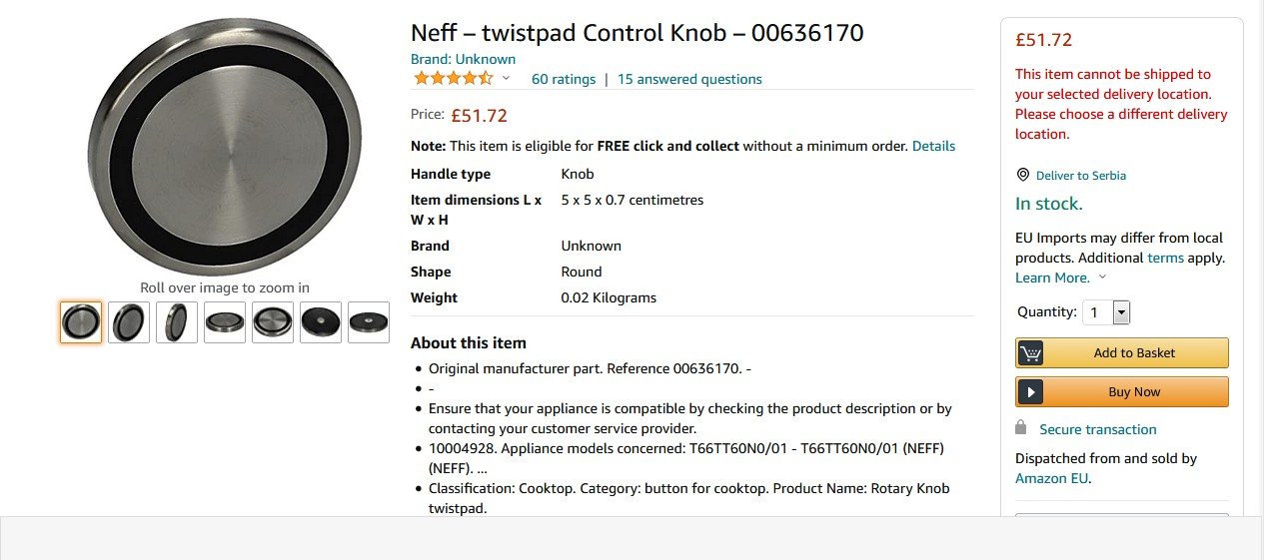Screen dimensions: 1264x560
Task: Select the fourth product thumbnail
Action: pyautogui.click(x=225, y=322)
